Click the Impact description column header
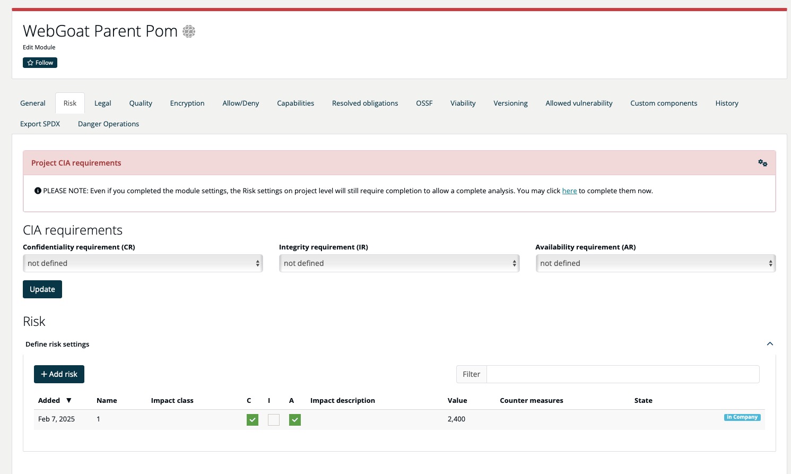Screen dimensions: 791x474 click(343, 400)
